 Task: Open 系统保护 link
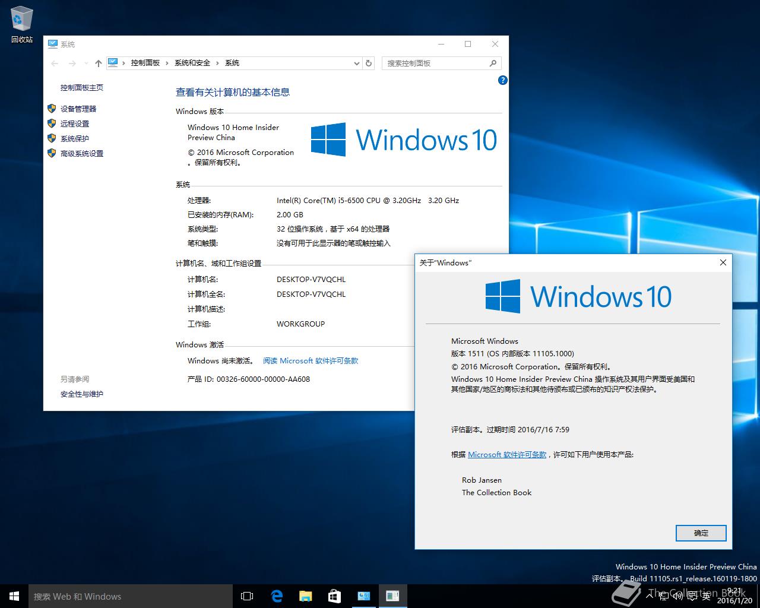click(x=75, y=138)
